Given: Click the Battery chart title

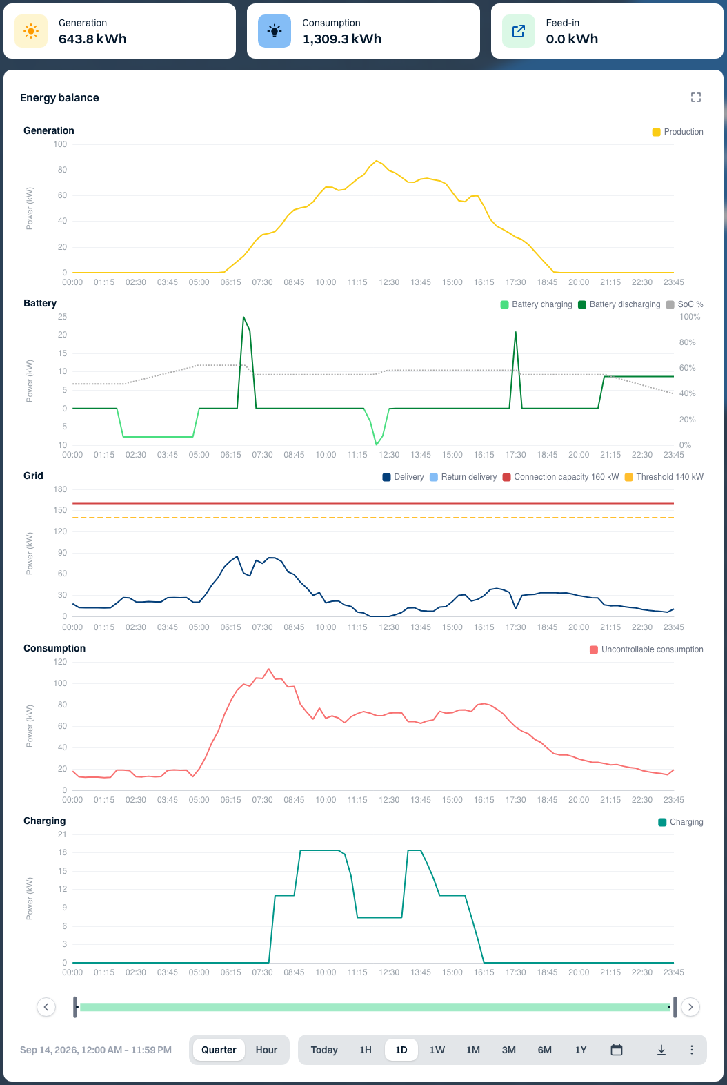Looking at the screenshot, I should click(x=40, y=303).
